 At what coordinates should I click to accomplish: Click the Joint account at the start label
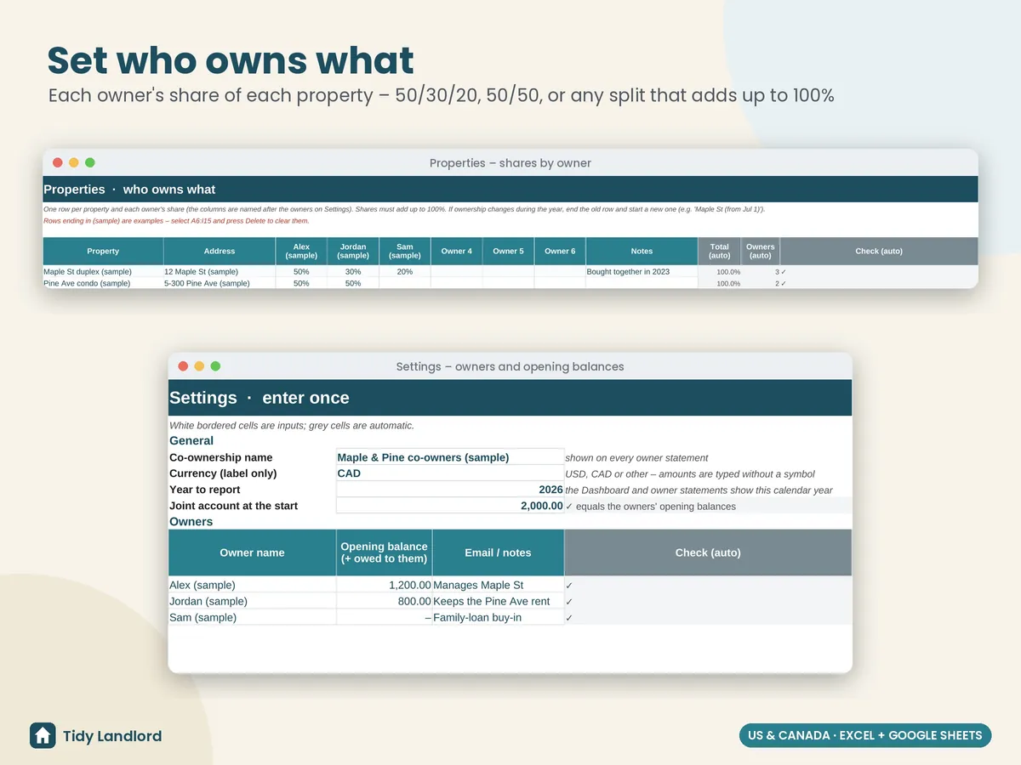click(234, 506)
